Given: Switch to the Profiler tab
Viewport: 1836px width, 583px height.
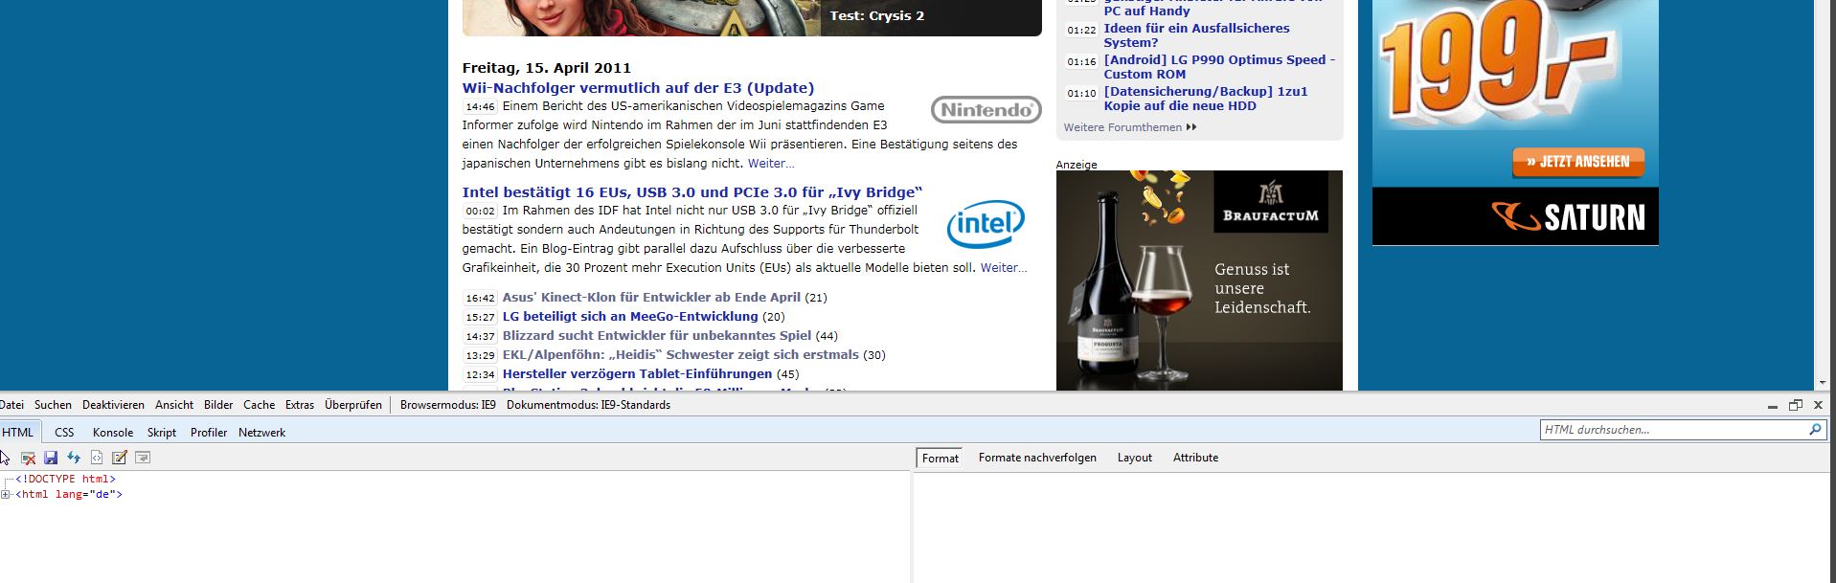Looking at the screenshot, I should [x=209, y=433].
